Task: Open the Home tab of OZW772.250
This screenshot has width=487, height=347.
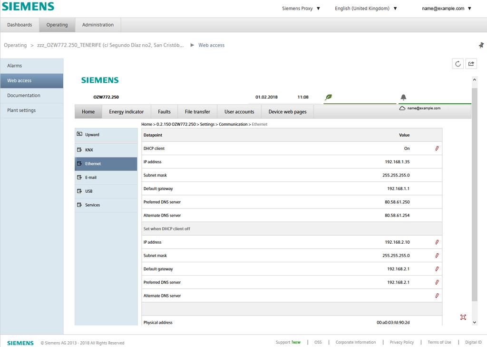Action: pos(88,112)
